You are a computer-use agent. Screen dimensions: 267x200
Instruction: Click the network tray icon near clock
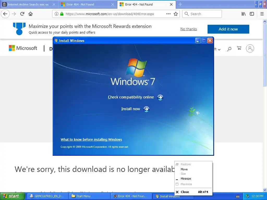[248, 196]
